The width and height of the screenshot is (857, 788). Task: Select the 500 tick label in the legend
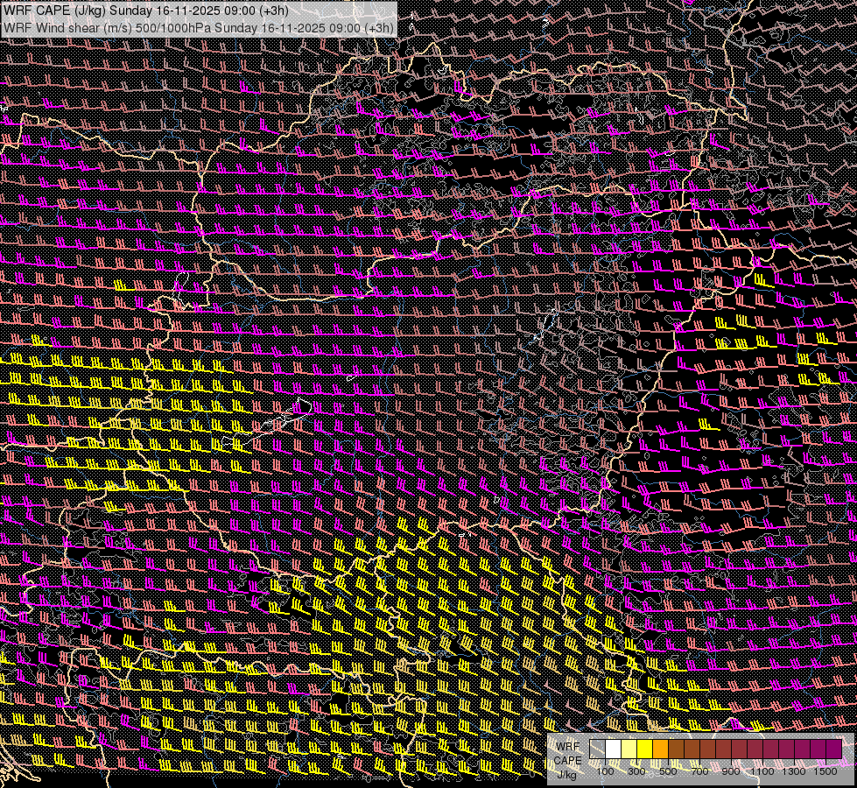click(x=668, y=771)
